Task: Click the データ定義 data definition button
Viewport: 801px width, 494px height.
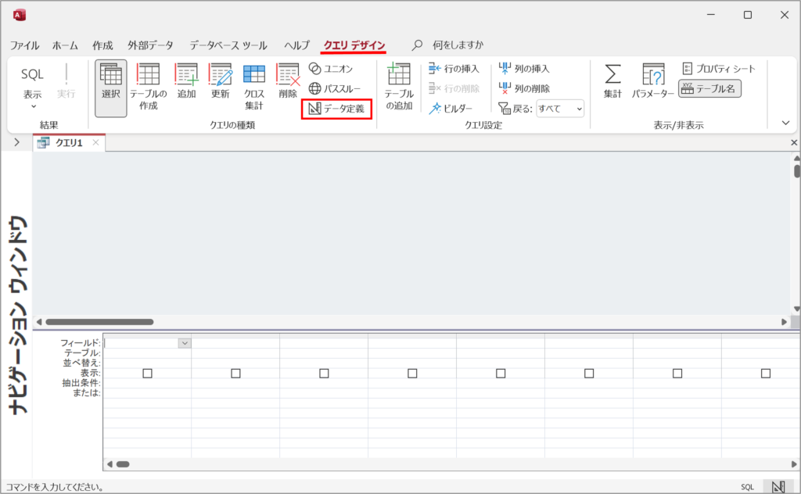Action: [336, 108]
